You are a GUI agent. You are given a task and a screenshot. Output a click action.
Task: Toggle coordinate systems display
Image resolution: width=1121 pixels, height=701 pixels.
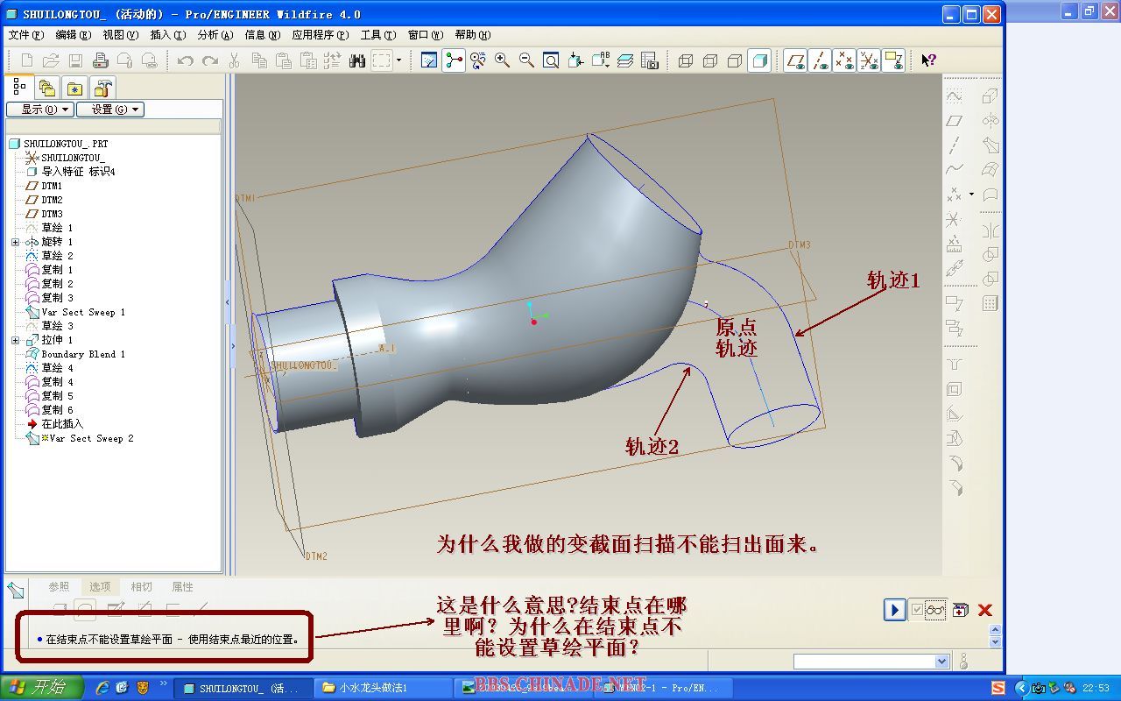869,60
